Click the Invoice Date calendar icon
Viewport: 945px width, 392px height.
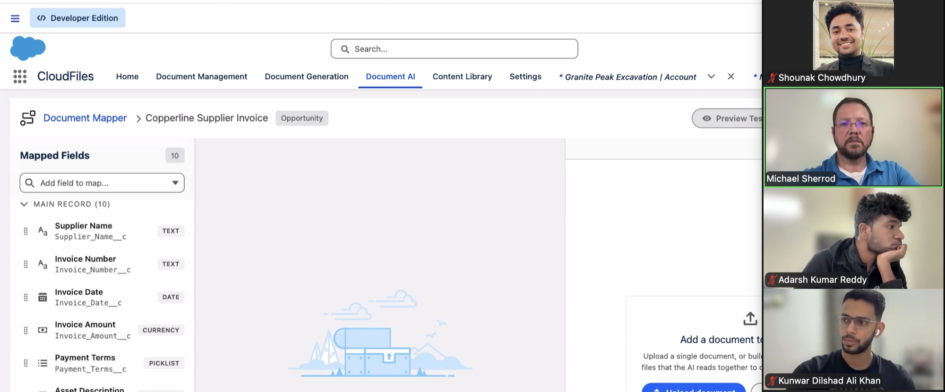43,297
